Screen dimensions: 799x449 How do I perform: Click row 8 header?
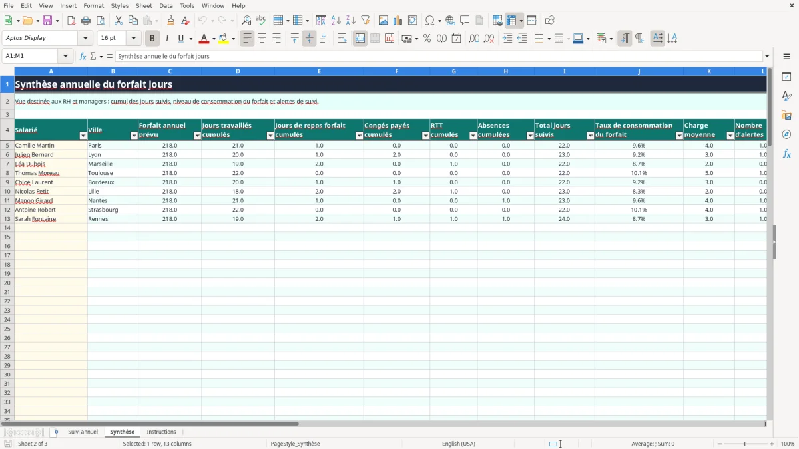point(7,173)
